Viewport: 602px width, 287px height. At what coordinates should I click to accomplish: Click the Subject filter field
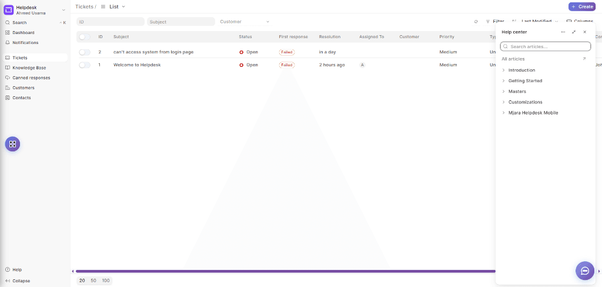pos(181,22)
